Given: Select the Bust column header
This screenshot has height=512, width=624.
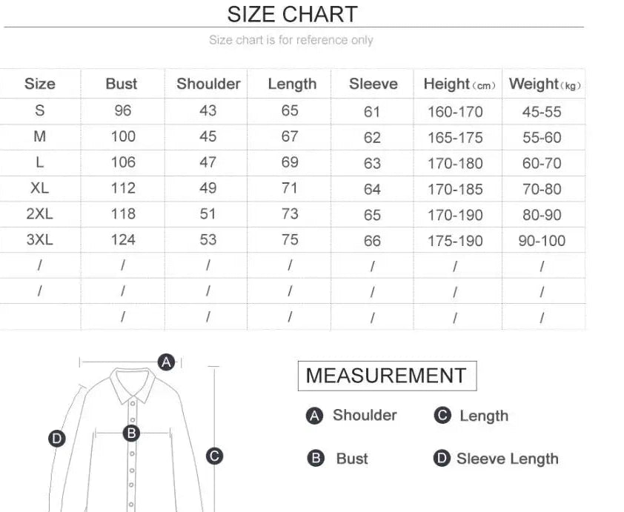Looking at the screenshot, I should point(122,84).
